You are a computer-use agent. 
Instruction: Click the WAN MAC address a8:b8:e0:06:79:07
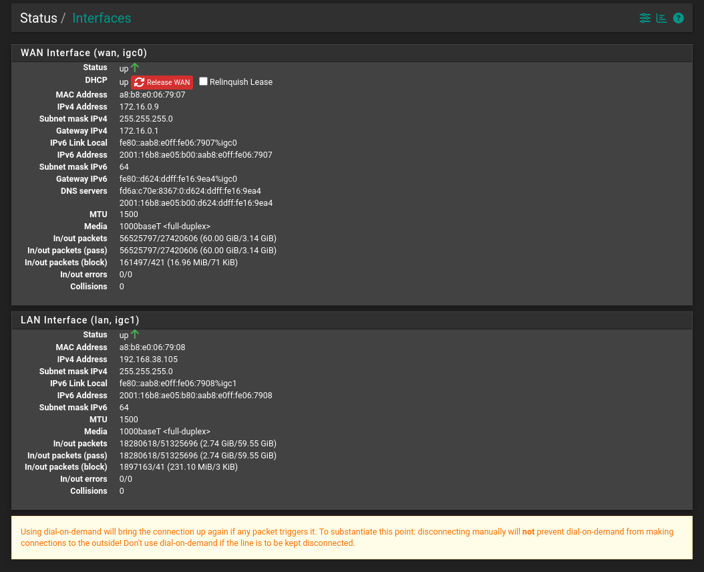point(152,95)
